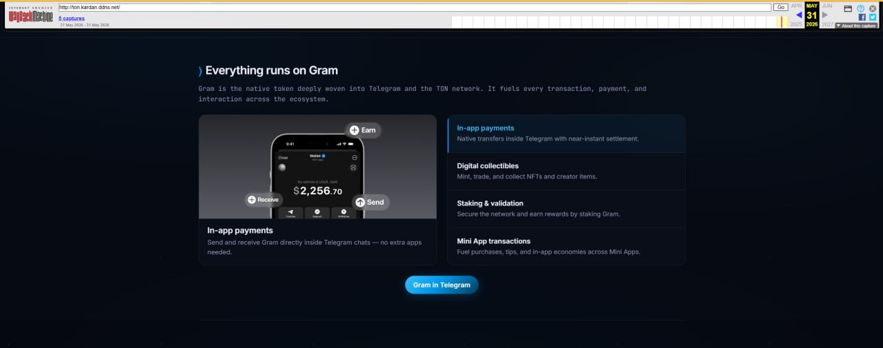Viewport: 883px width, 348px height.
Task: Jump to year 2027 in timeline
Action: [x=827, y=24]
